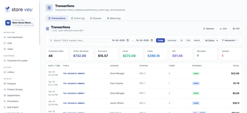Click the Cash card $272.00
247x113 pixels.
pyautogui.click(x=132, y=54)
